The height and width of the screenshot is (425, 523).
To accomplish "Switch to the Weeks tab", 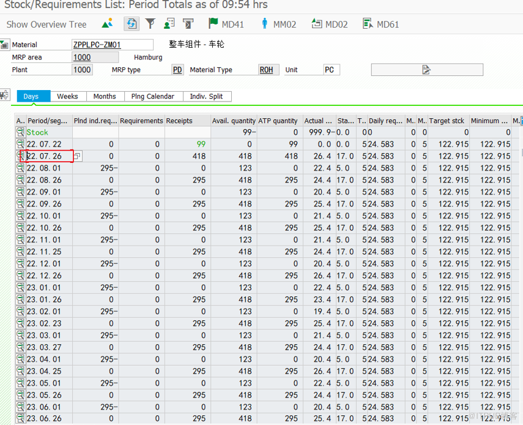I will pos(67,96).
